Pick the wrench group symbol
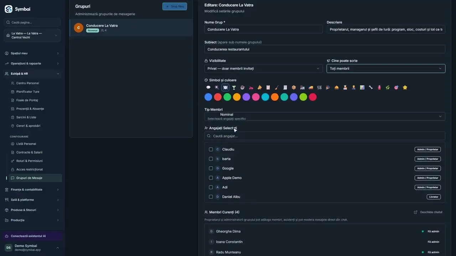Screen dimensions: 456x256 click(371, 87)
